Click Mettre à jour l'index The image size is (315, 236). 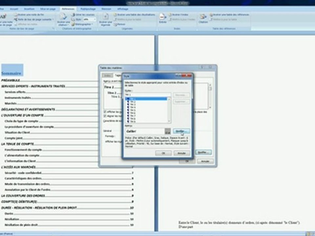coord(182,19)
